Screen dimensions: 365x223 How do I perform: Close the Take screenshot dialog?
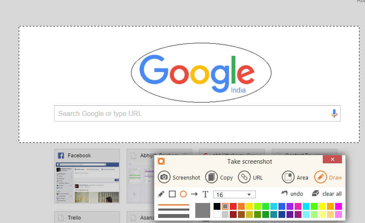tap(332, 159)
